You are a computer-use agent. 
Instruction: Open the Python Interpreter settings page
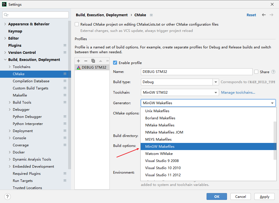point(28,124)
